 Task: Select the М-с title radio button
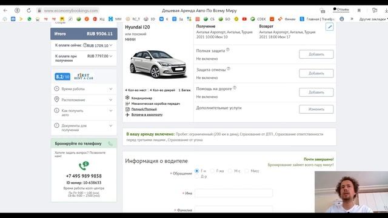(230, 171)
